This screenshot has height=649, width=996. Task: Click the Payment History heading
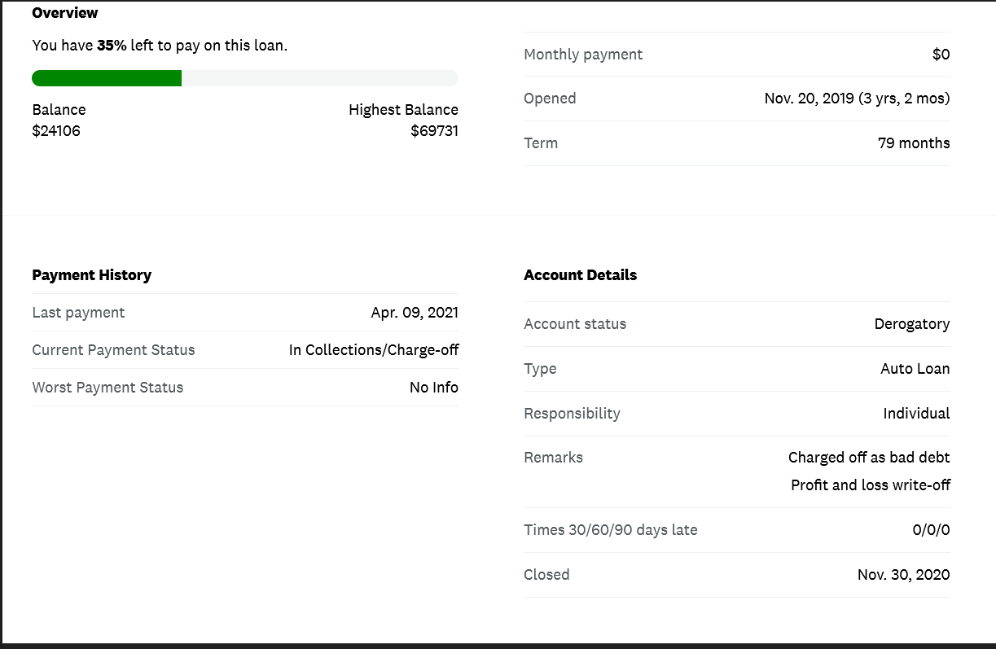92,275
